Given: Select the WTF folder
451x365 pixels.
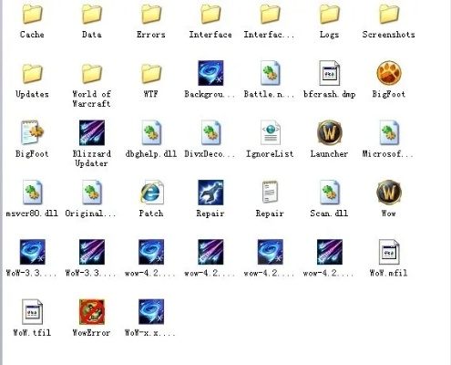Looking at the screenshot, I should pos(151,74).
